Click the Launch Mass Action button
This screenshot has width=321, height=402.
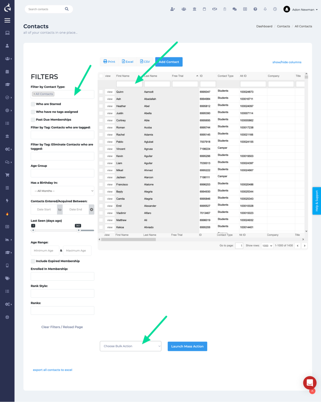coord(187,346)
